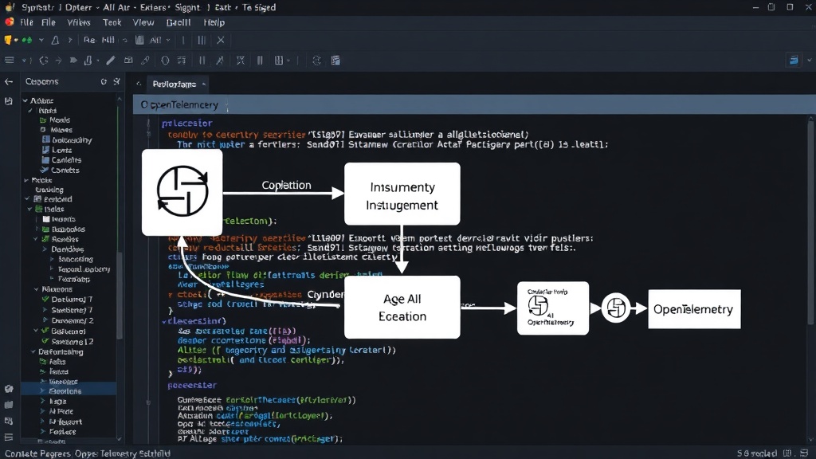
Task: Click the list lines icon beside the circle icon
Action: coord(182,61)
